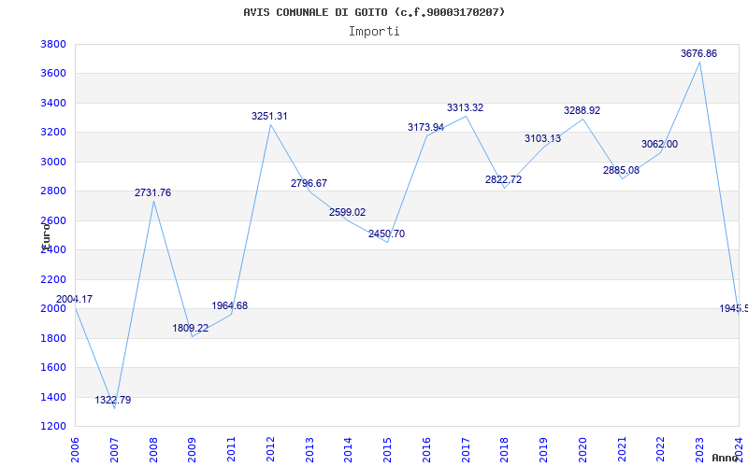The height and width of the screenshot is (467, 748).
Task: Click the Importi subtitle
Action: tap(374, 32)
